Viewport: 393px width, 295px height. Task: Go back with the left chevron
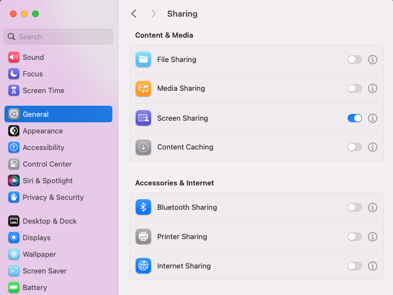click(x=134, y=13)
